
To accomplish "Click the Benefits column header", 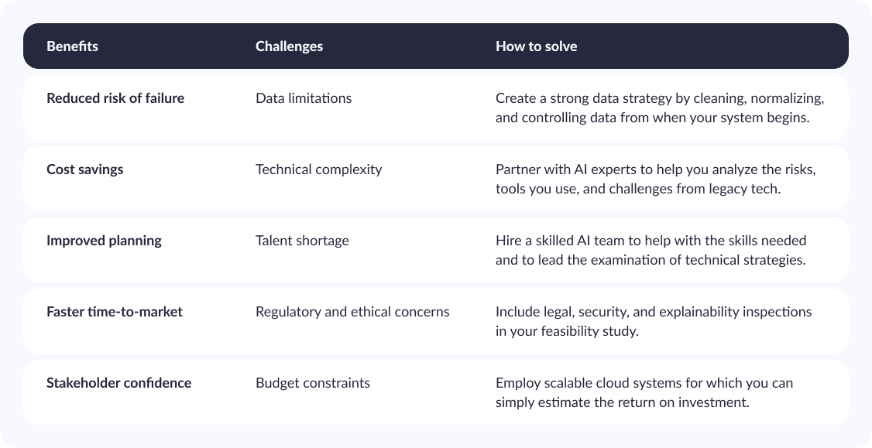I will [x=72, y=46].
